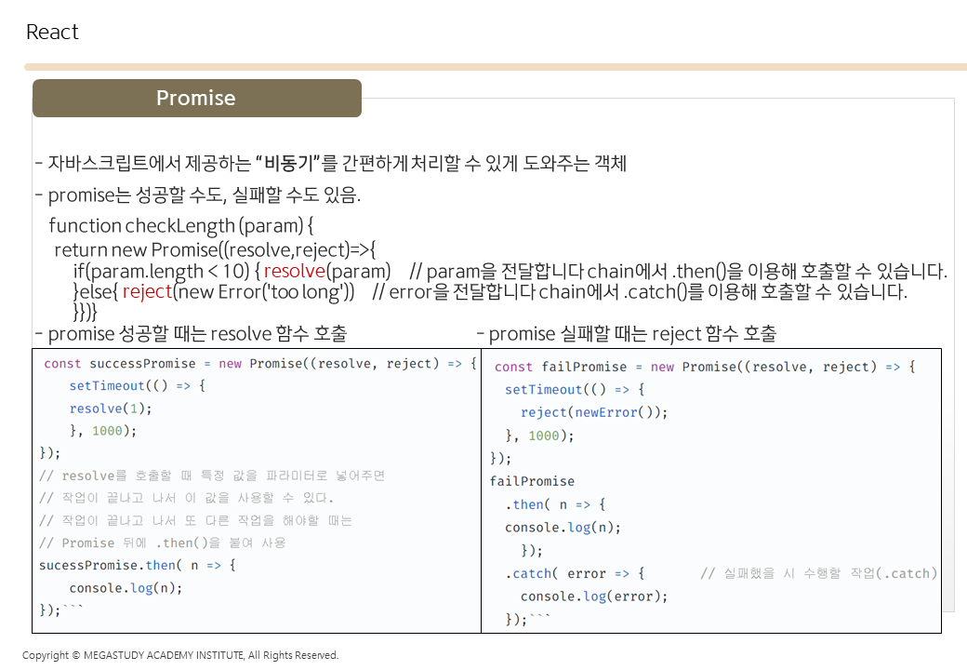
Task: Click "}, 1000);" in right code box
Action: 539,435
